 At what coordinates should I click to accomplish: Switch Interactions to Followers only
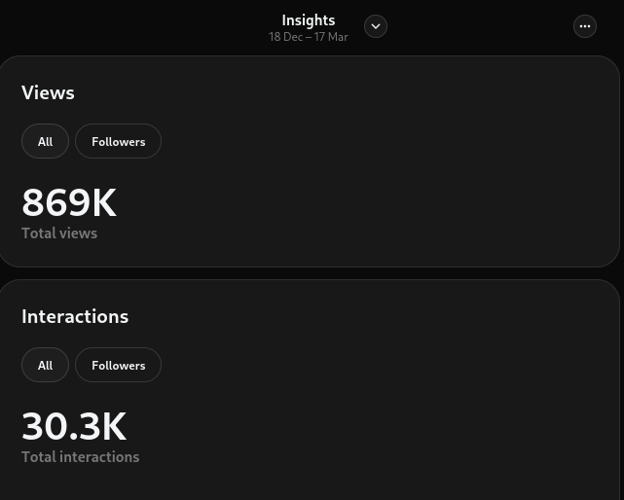click(119, 366)
